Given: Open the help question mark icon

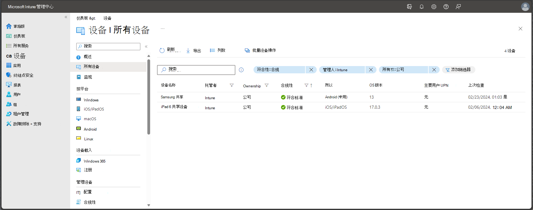Looking at the screenshot, I should (x=446, y=7).
